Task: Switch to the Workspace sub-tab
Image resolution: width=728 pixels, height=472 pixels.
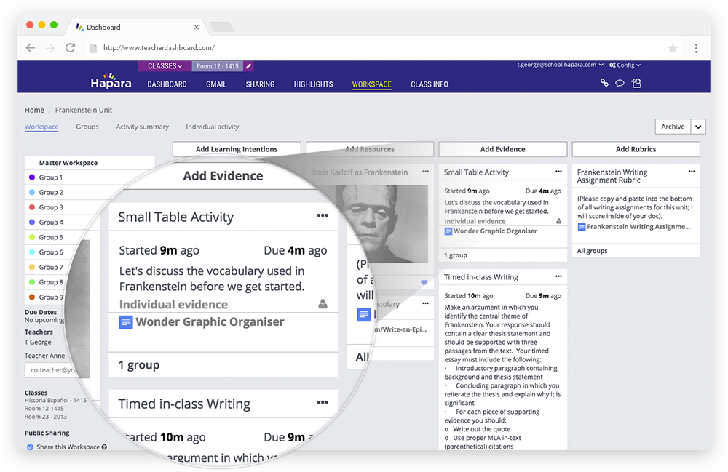Action: point(41,127)
